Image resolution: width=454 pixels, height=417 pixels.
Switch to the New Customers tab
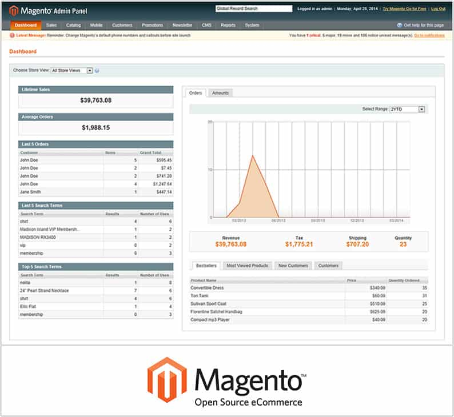click(293, 266)
